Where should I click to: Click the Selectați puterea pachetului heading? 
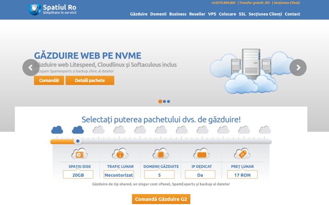pyautogui.click(x=161, y=120)
